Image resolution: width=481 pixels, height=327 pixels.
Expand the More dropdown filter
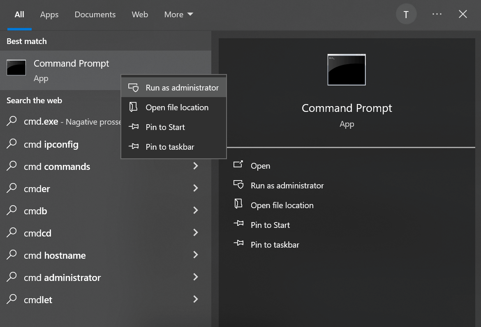[x=178, y=14]
